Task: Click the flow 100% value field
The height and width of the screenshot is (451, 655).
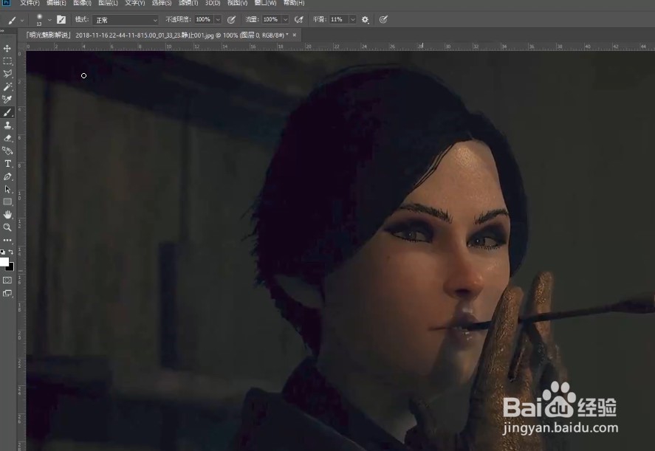Action: click(x=271, y=20)
